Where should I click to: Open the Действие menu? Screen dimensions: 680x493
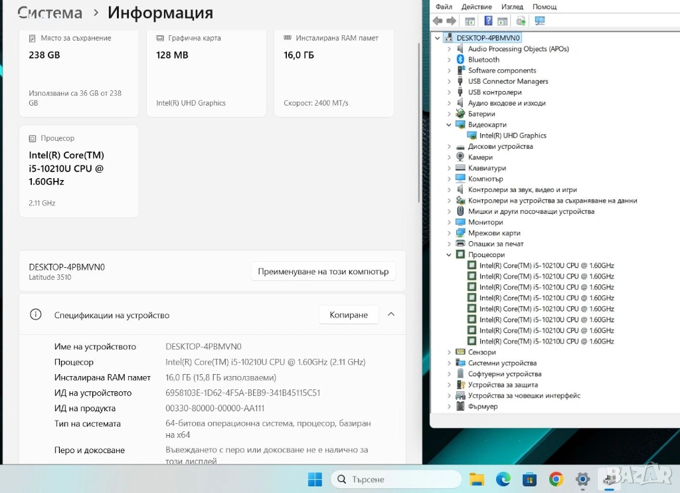pyautogui.click(x=476, y=7)
